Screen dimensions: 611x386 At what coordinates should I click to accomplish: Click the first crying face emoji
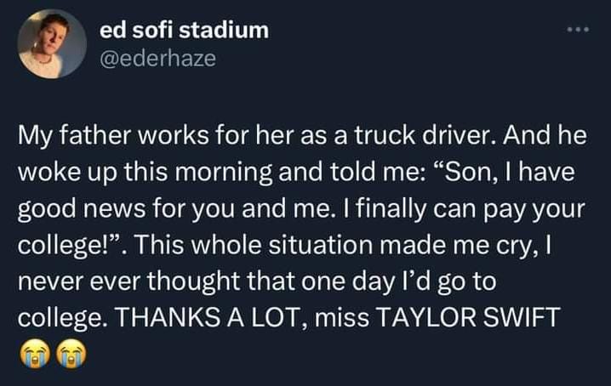coord(35,353)
